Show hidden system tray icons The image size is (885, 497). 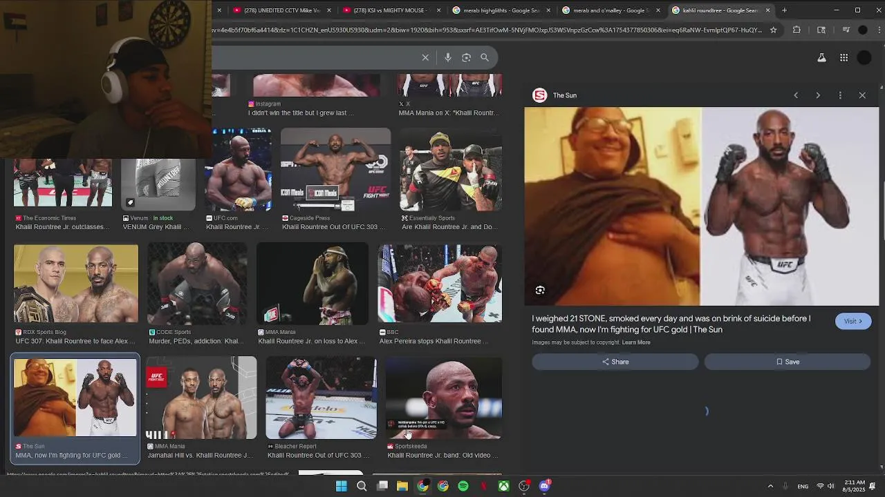click(x=770, y=486)
